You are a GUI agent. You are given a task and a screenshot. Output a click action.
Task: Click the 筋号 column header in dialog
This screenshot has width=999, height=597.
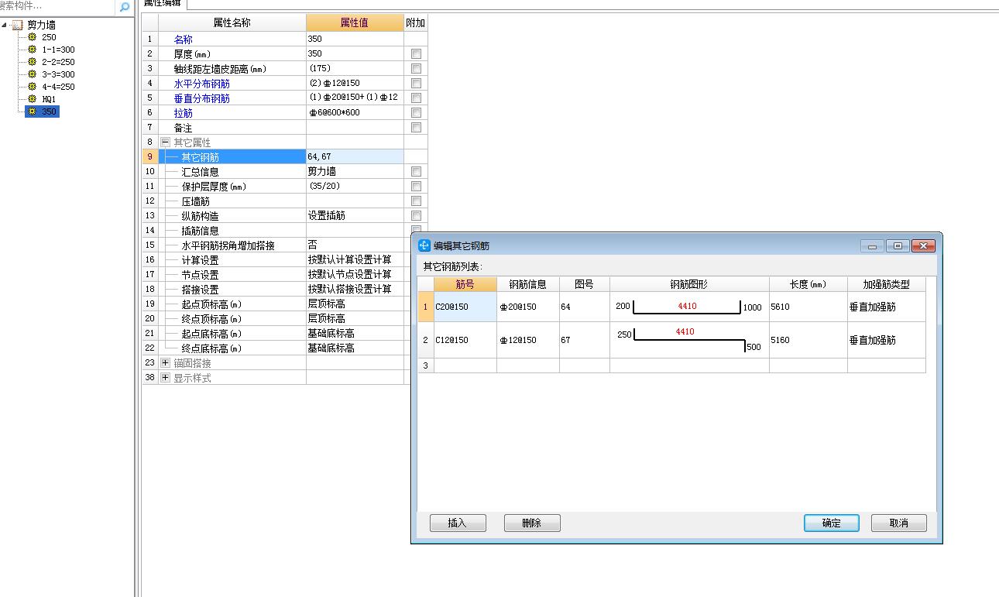465,284
